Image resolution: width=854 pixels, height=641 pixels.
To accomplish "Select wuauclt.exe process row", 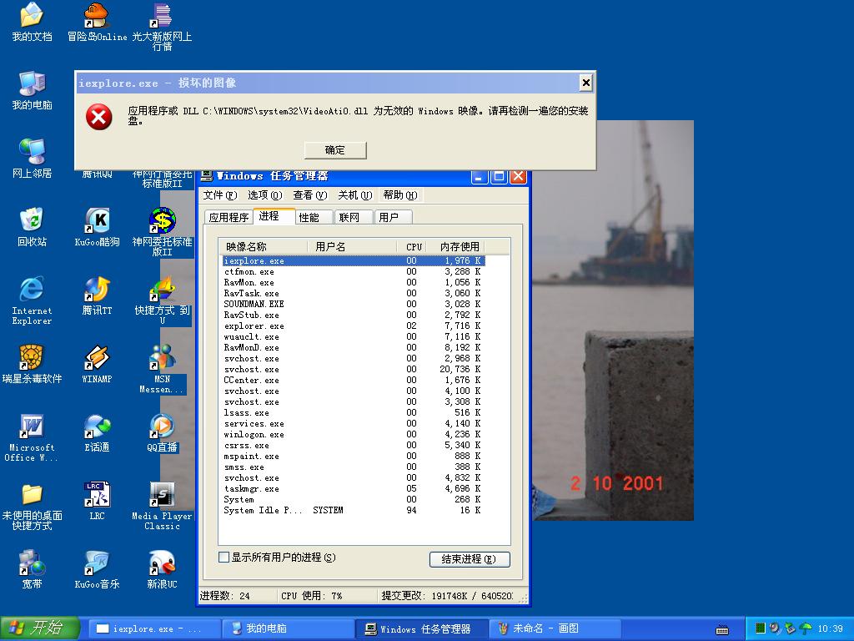I will [x=353, y=337].
